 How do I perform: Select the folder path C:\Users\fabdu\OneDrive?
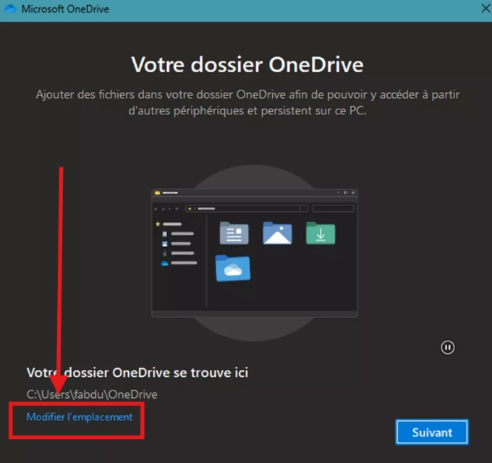pos(92,394)
